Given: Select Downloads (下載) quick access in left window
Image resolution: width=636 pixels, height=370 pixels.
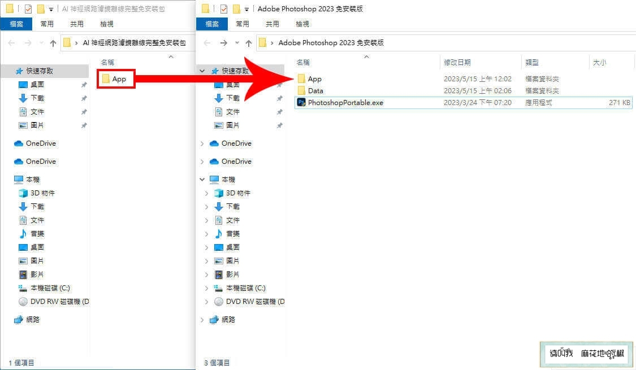Looking at the screenshot, I should pyautogui.click(x=32, y=98).
